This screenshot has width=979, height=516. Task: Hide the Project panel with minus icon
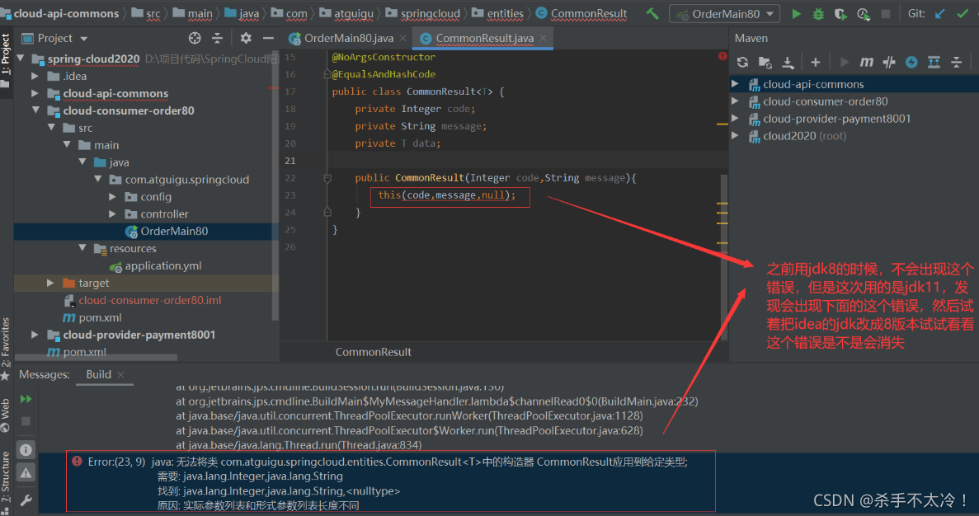click(x=269, y=38)
